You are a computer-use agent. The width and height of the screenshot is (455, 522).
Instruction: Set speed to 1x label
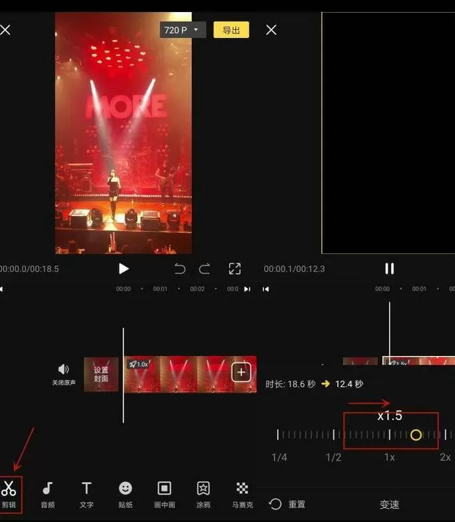390,457
